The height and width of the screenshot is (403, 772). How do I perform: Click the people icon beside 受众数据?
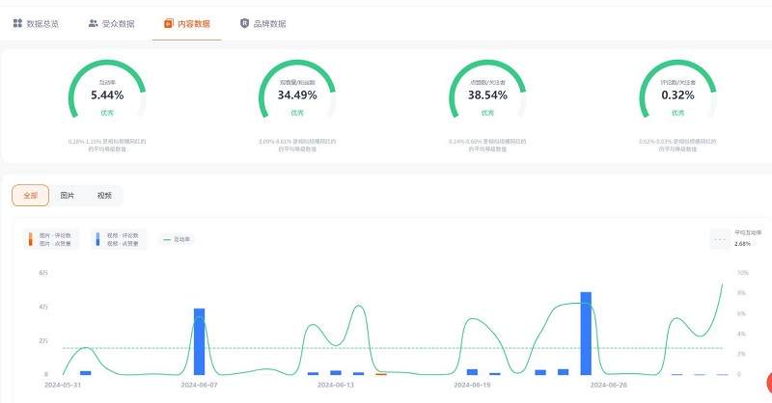tap(93, 23)
